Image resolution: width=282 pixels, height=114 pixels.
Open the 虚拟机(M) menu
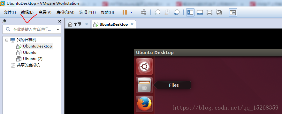pyautogui.click(x=65, y=12)
